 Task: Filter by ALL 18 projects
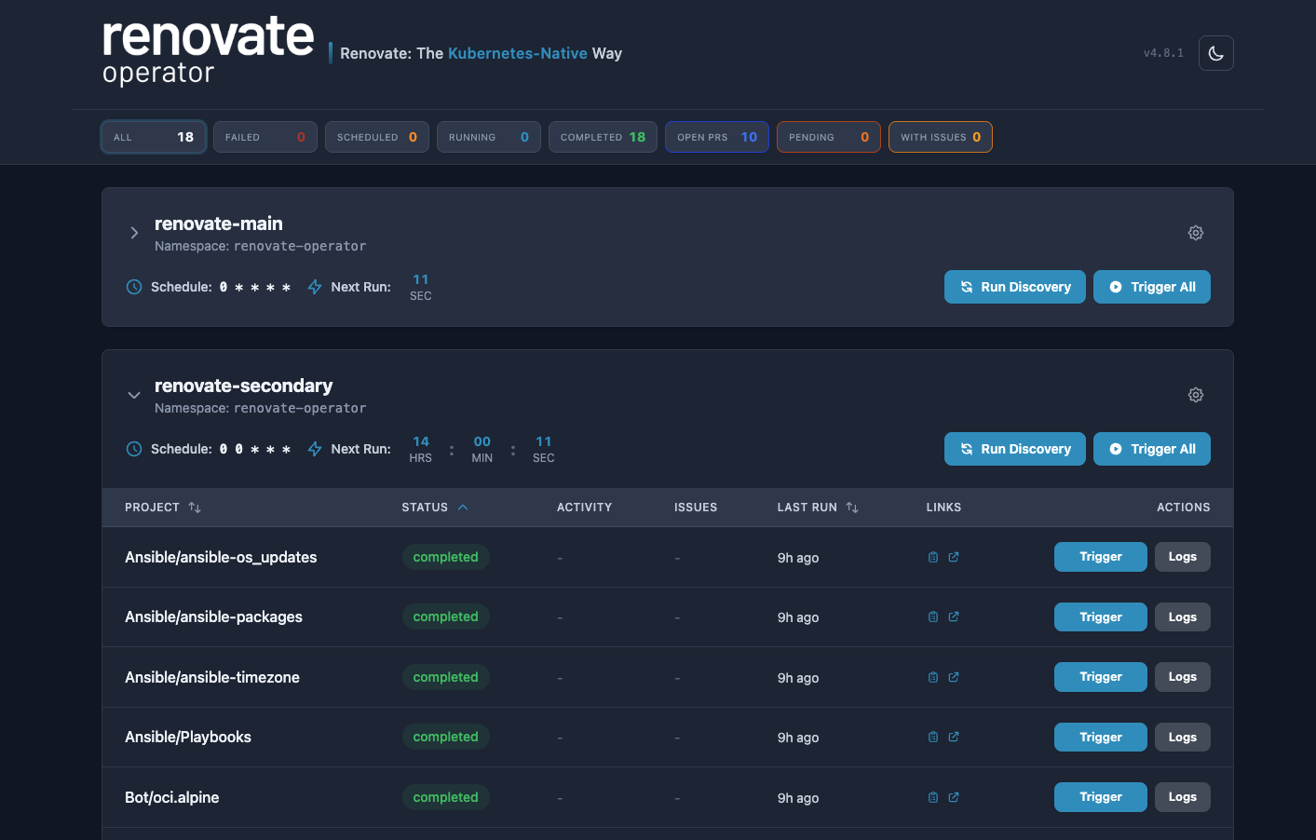pyautogui.click(x=154, y=137)
